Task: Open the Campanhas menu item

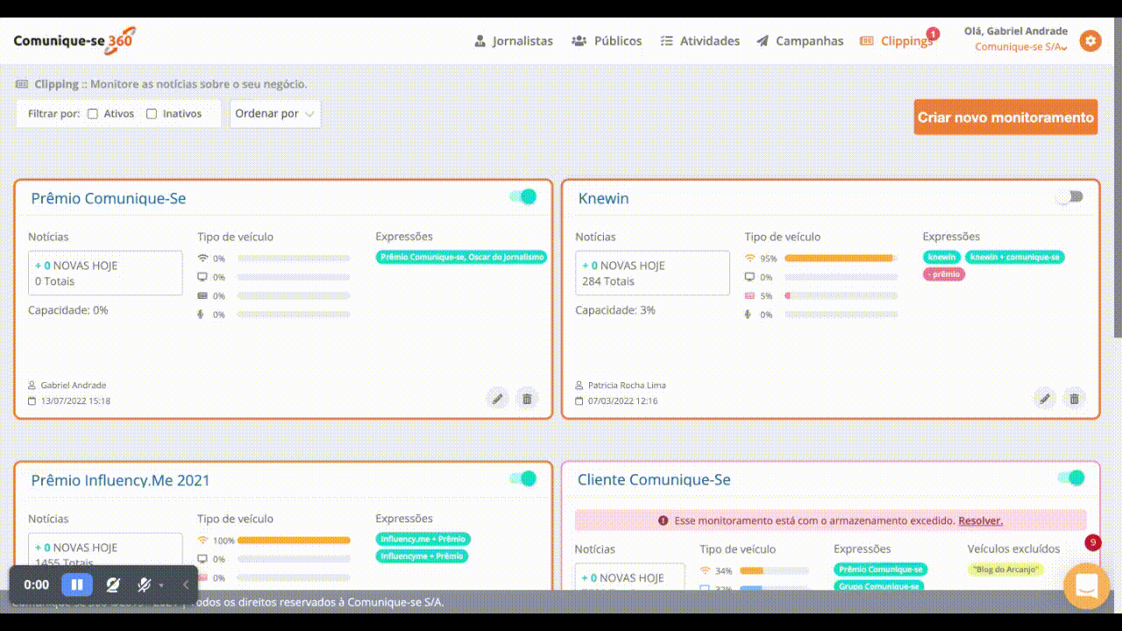Action: pos(799,41)
